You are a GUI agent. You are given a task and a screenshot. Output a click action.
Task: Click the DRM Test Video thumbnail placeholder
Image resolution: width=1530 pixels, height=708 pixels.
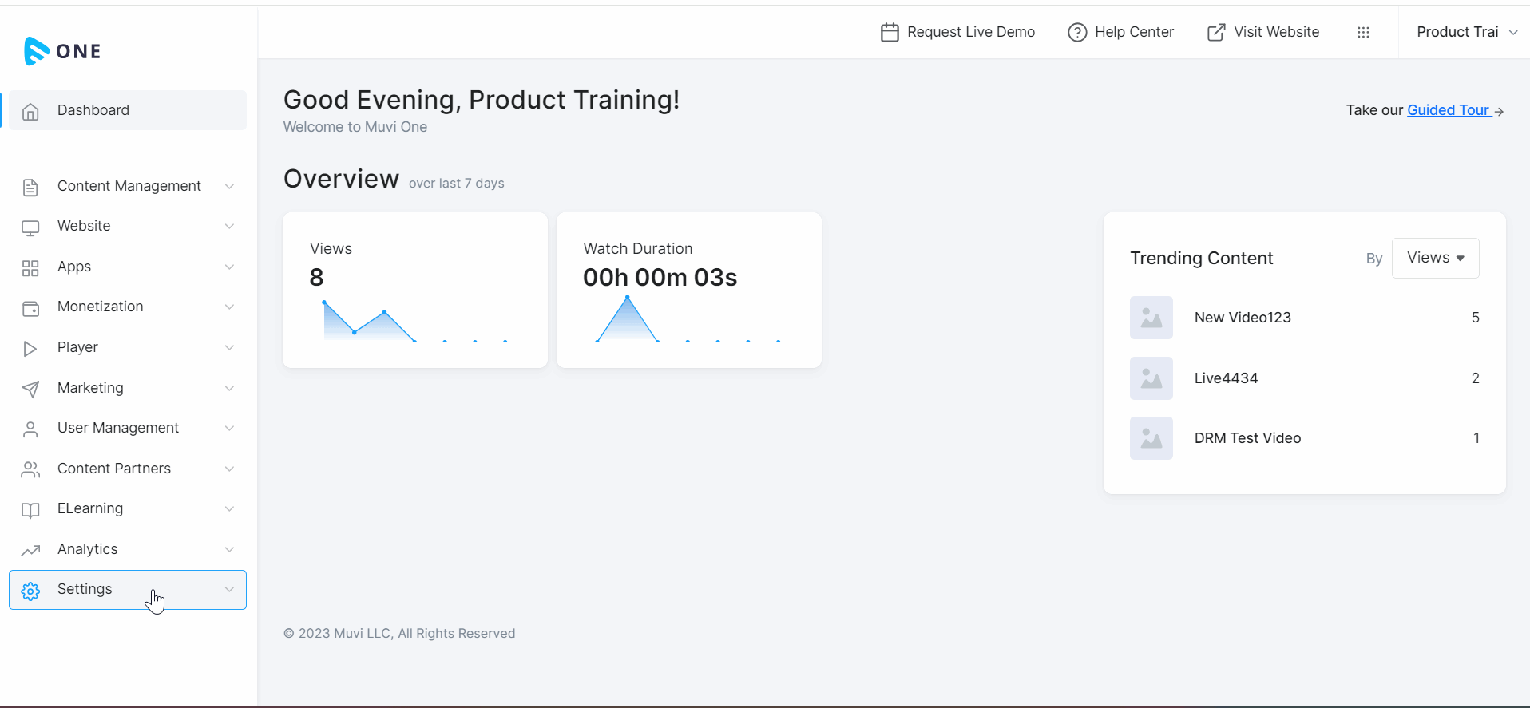tap(1151, 438)
